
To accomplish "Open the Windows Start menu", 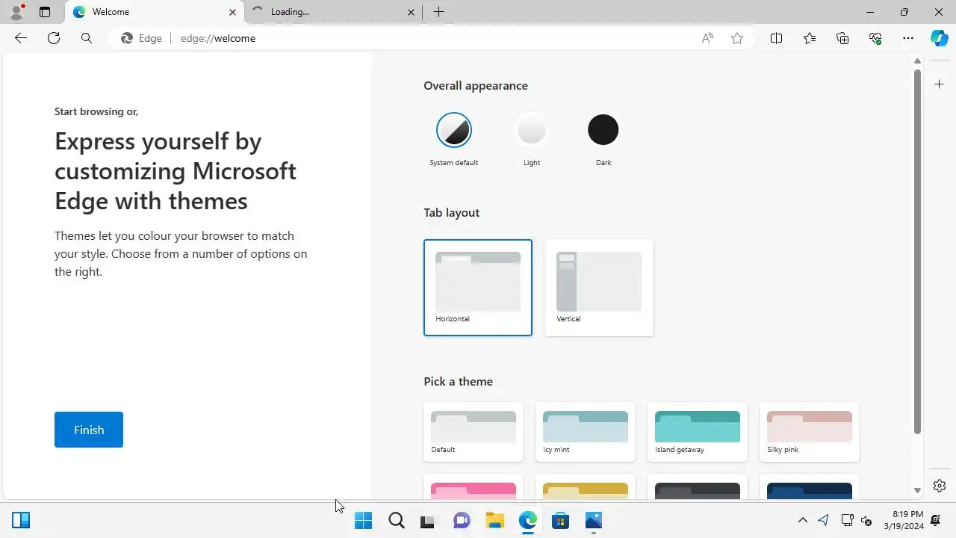I will 363,520.
